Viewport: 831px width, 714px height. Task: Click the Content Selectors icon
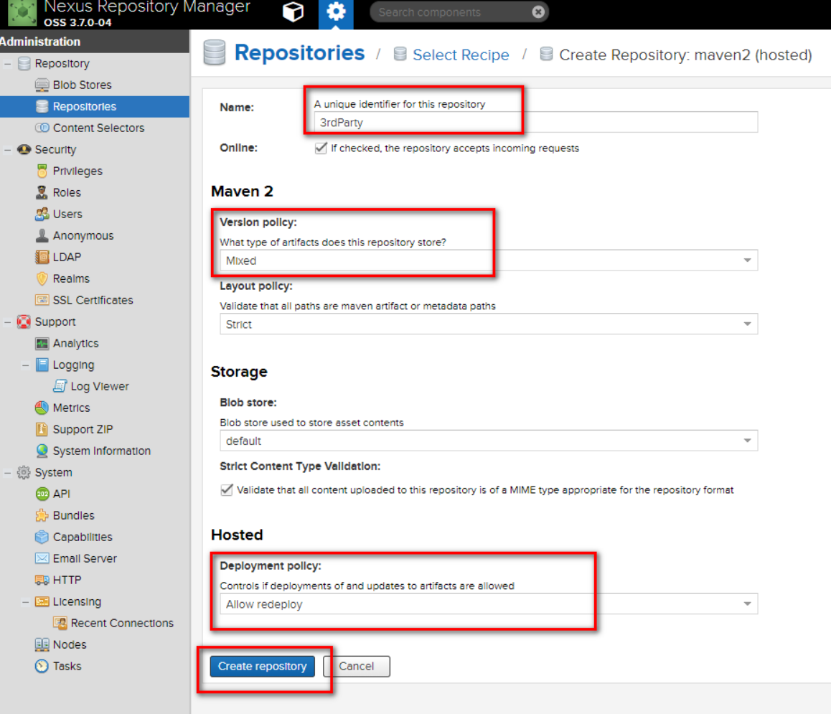point(42,128)
